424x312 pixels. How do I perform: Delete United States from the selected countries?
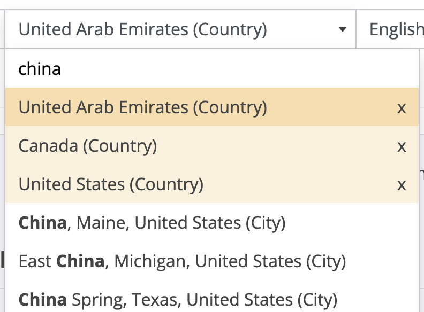point(402,185)
